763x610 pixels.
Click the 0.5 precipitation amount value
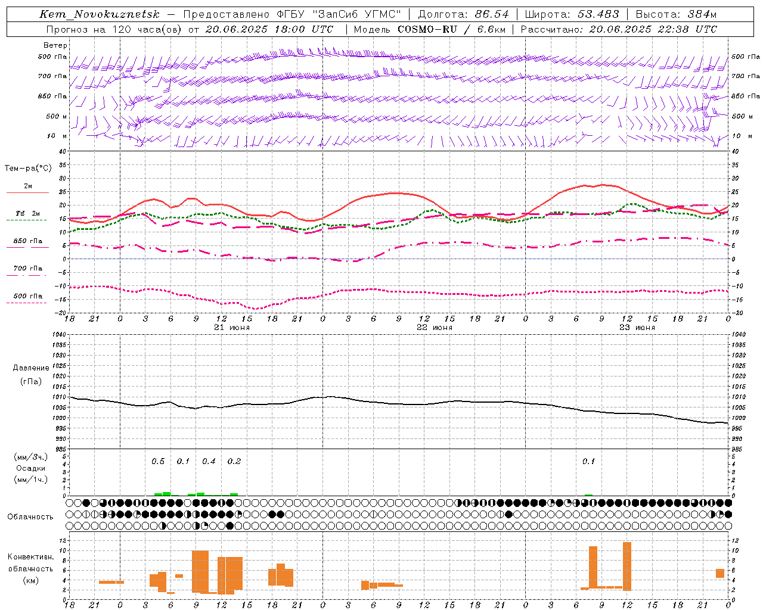(x=158, y=462)
